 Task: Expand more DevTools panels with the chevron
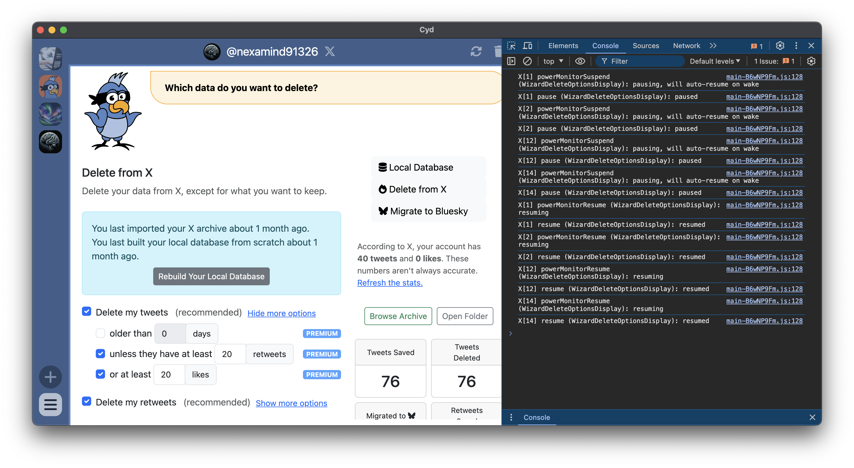click(x=713, y=46)
